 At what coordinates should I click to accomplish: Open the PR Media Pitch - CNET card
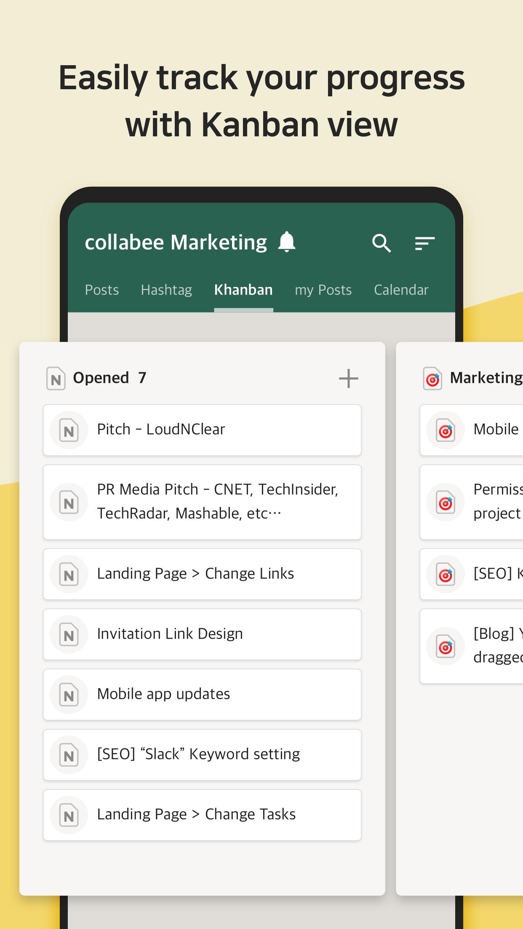(x=202, y=502)
